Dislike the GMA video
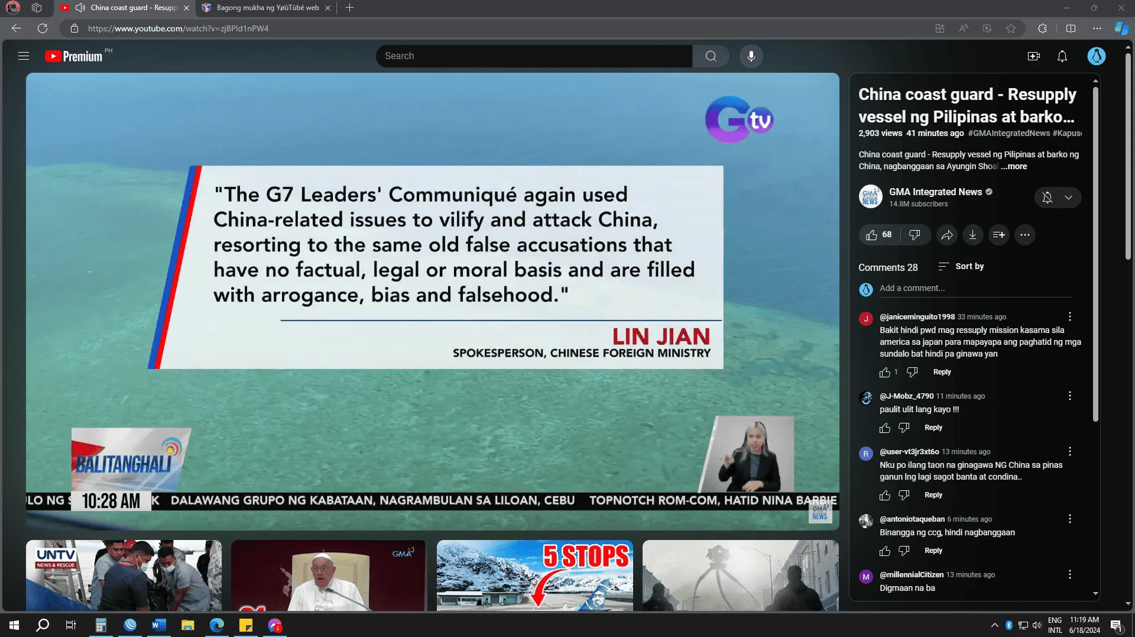The image size is (1135, 637). pyautogui.click(x=915, y=235)
